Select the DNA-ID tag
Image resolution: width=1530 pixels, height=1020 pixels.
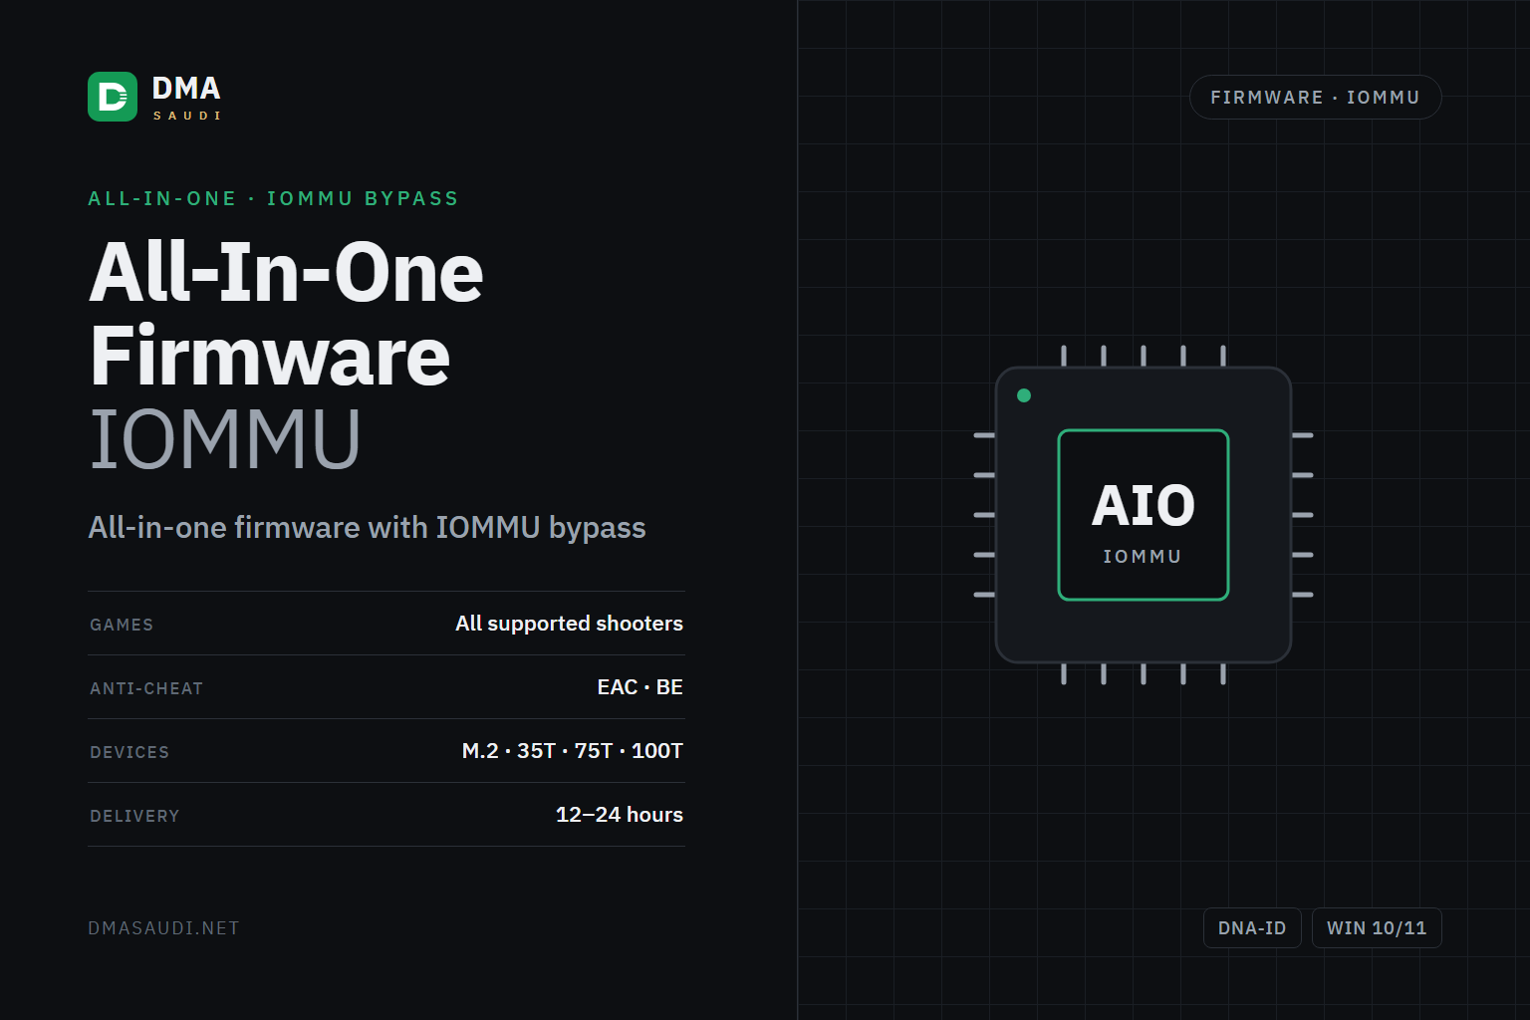point(1252,928)
